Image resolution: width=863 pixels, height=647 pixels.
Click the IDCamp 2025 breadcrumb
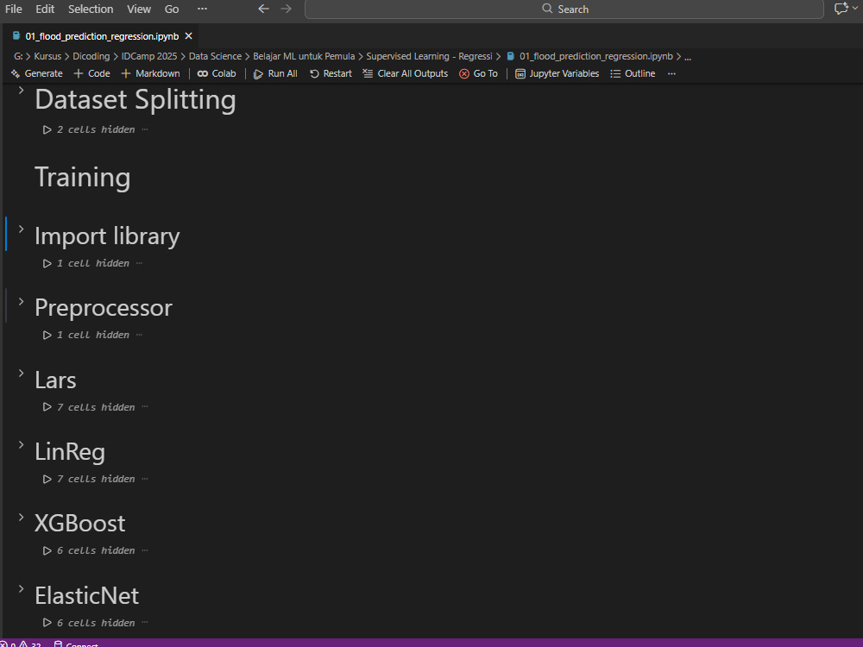coord(149,56)
